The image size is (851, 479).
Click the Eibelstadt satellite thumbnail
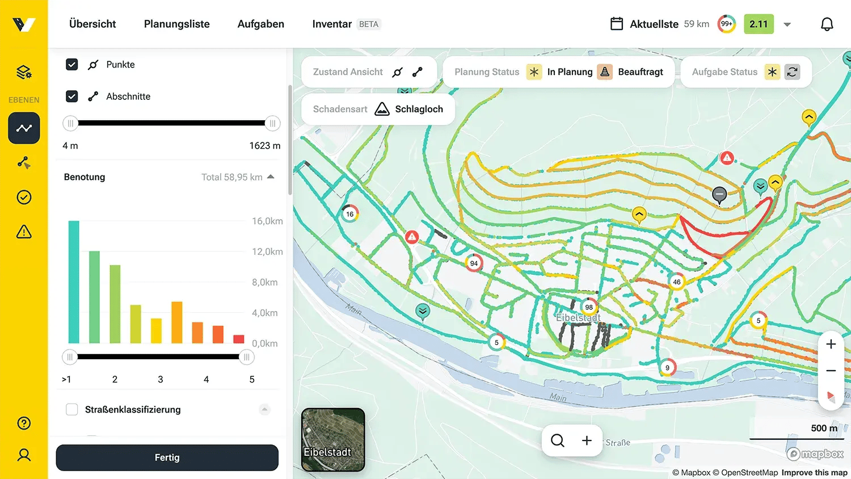point(333,439)
